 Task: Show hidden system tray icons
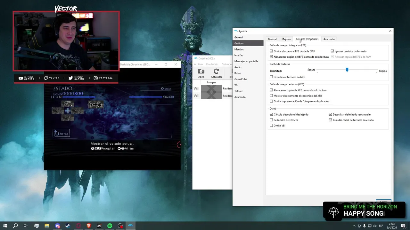354,226
